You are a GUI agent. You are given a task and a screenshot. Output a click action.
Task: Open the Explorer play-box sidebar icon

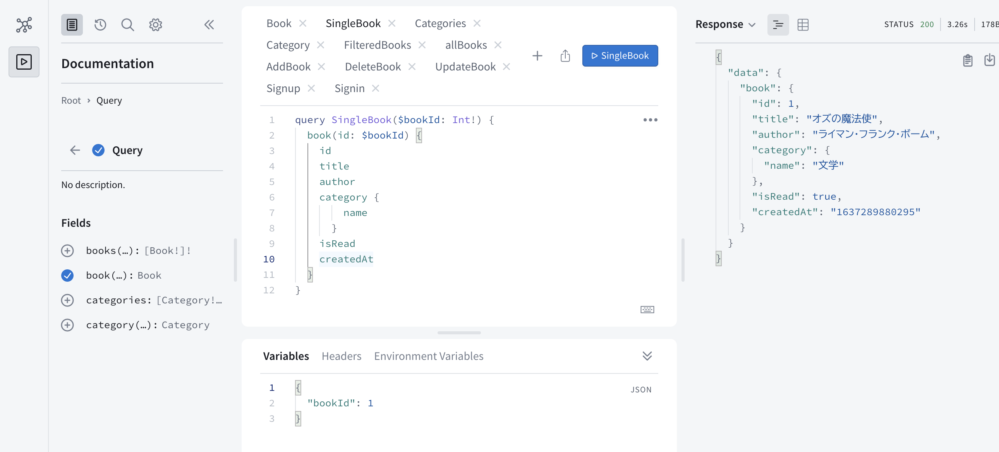(x=24, y=62)
